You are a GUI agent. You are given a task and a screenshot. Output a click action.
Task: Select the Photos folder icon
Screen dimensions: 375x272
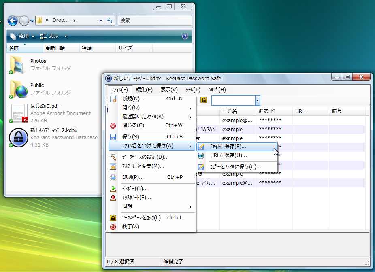17,64
